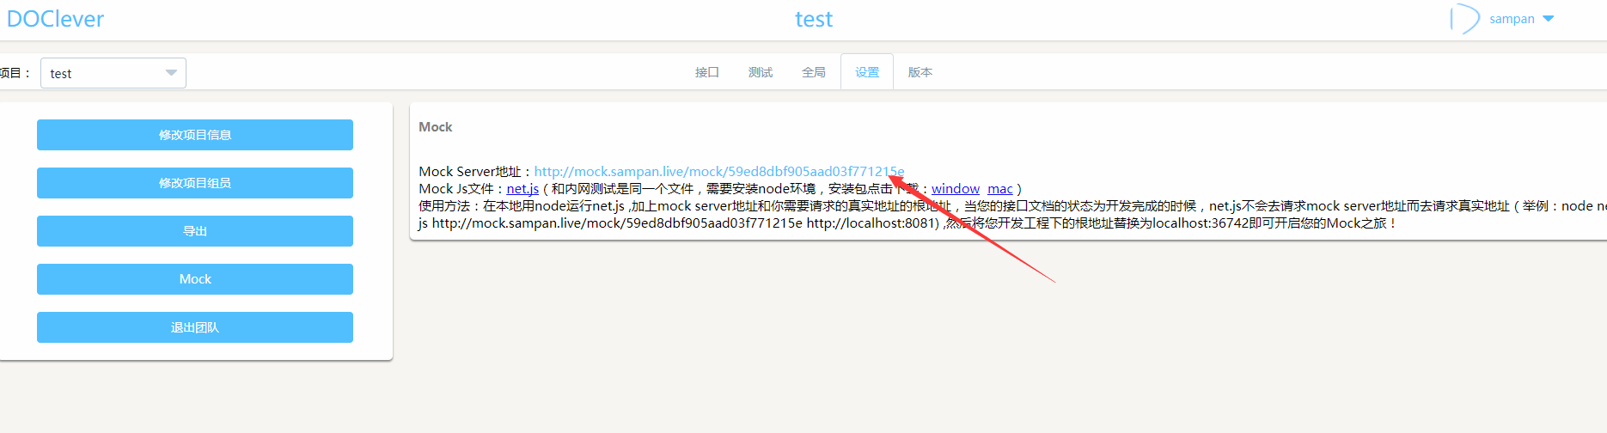Click the DOClever logo

click(55, 19)
